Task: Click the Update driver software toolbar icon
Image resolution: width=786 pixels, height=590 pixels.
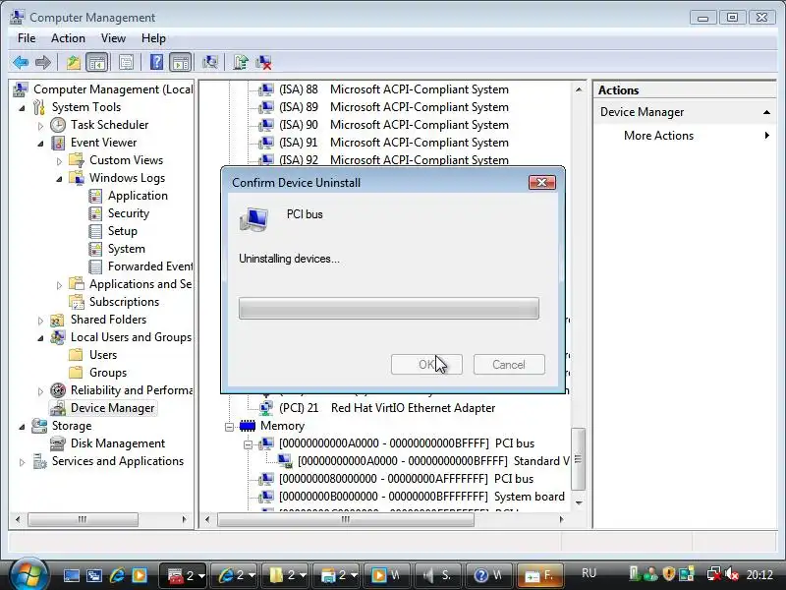Action: (x=241, y=63)
